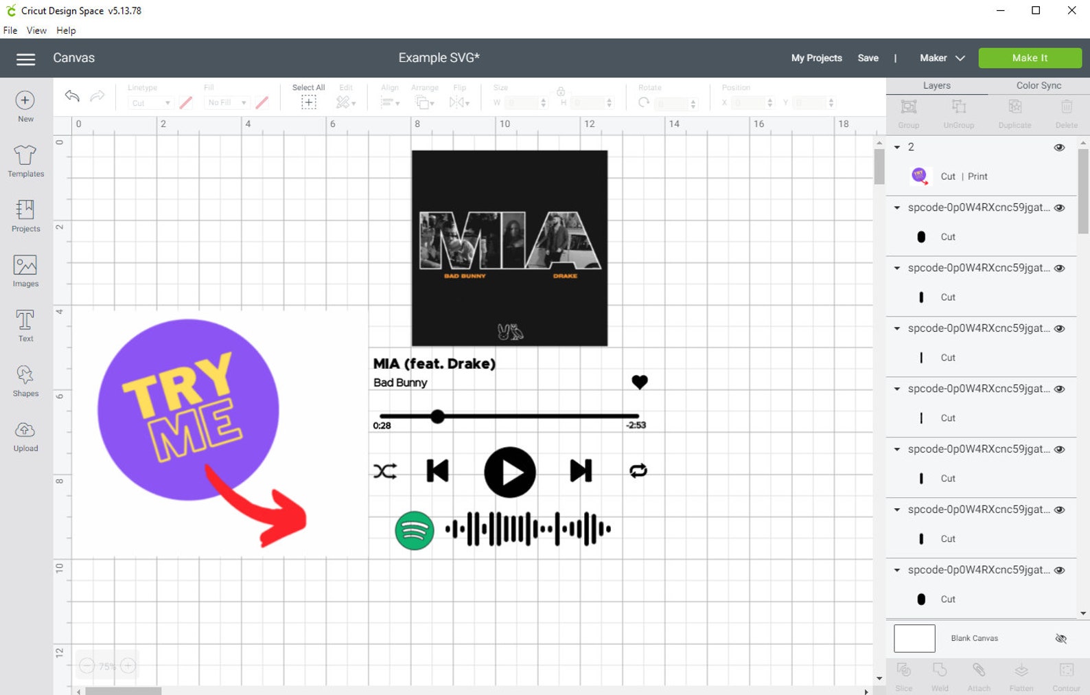Zoom out with the minus button
Viewport: 1090px width, 695px height.
tap(86, 665)
